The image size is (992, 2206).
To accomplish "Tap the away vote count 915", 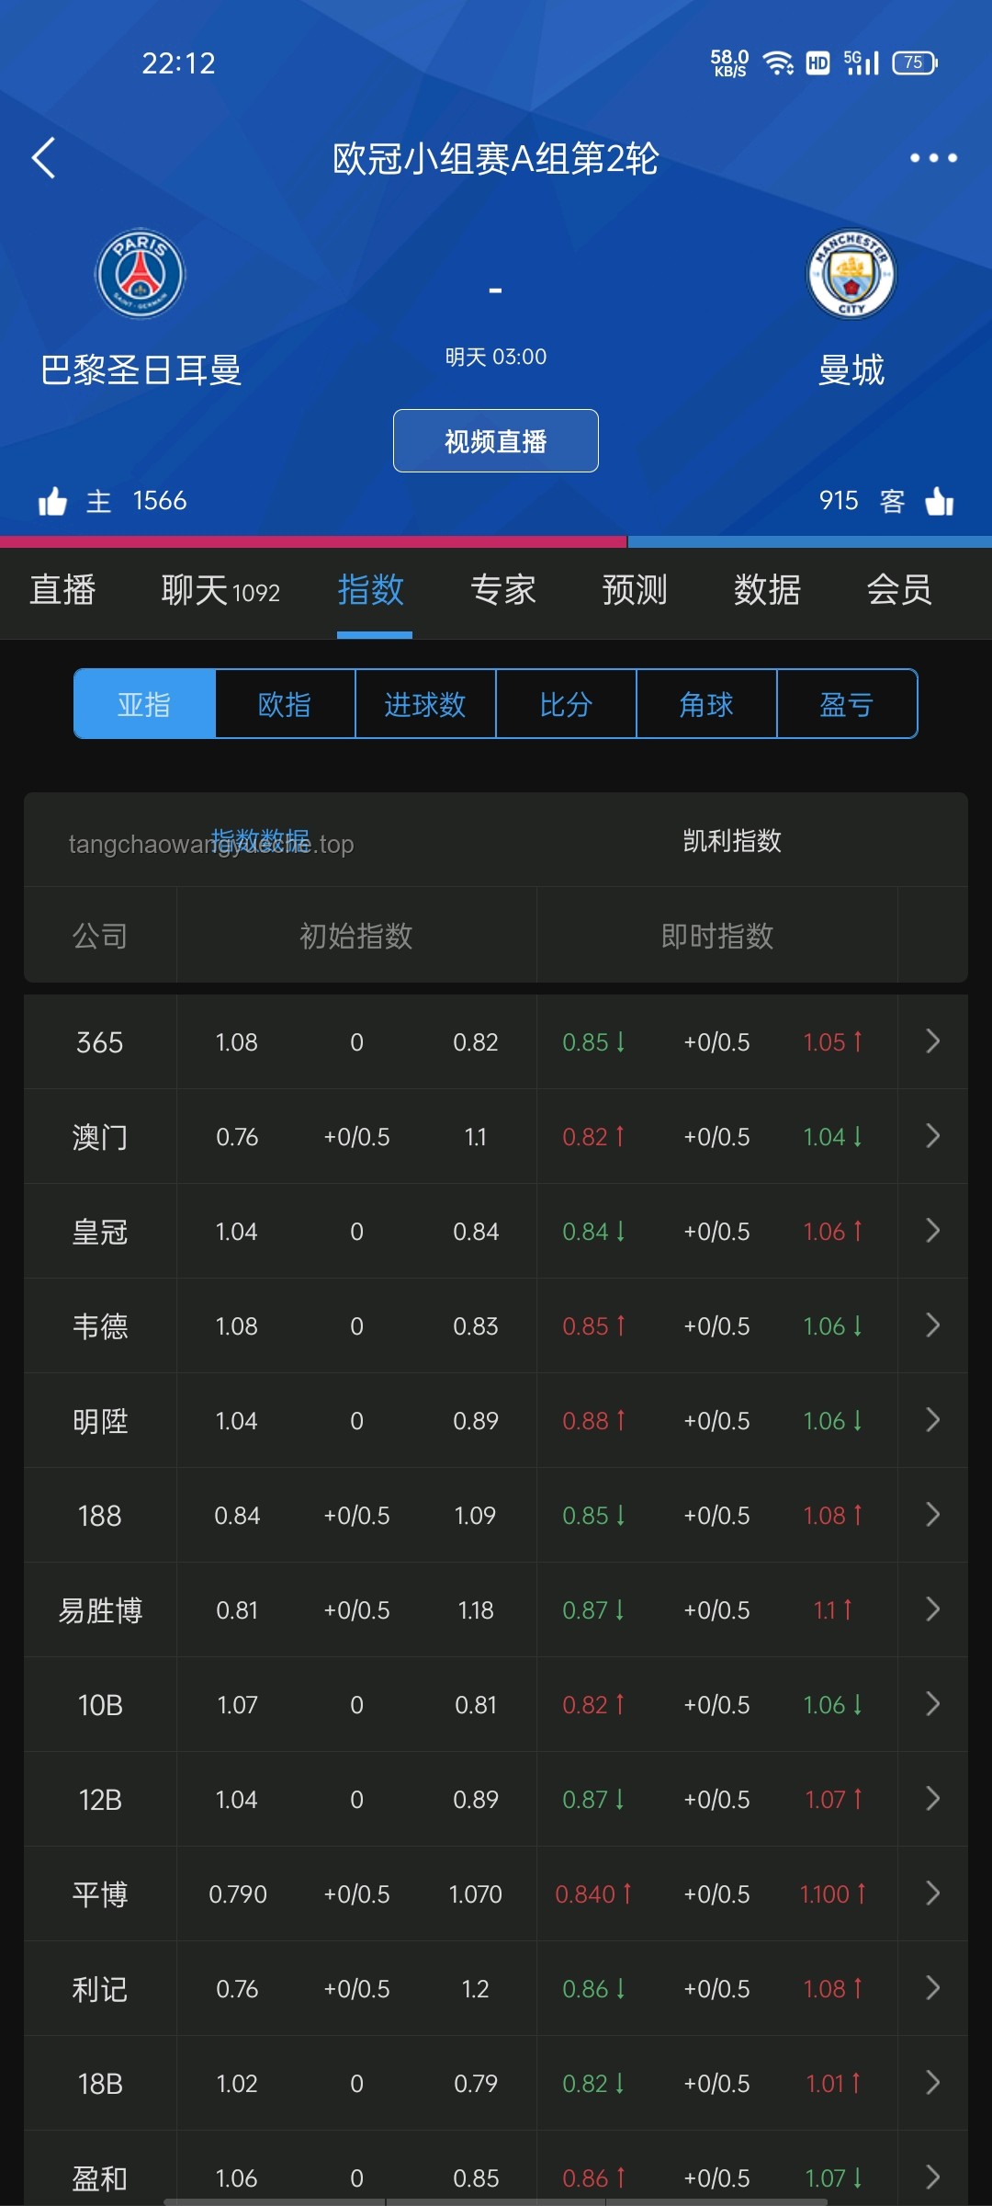I will (839, 501).
